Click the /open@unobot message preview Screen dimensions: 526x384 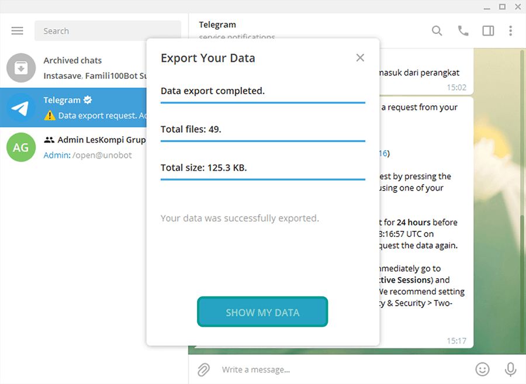click(x=102, y=155)
